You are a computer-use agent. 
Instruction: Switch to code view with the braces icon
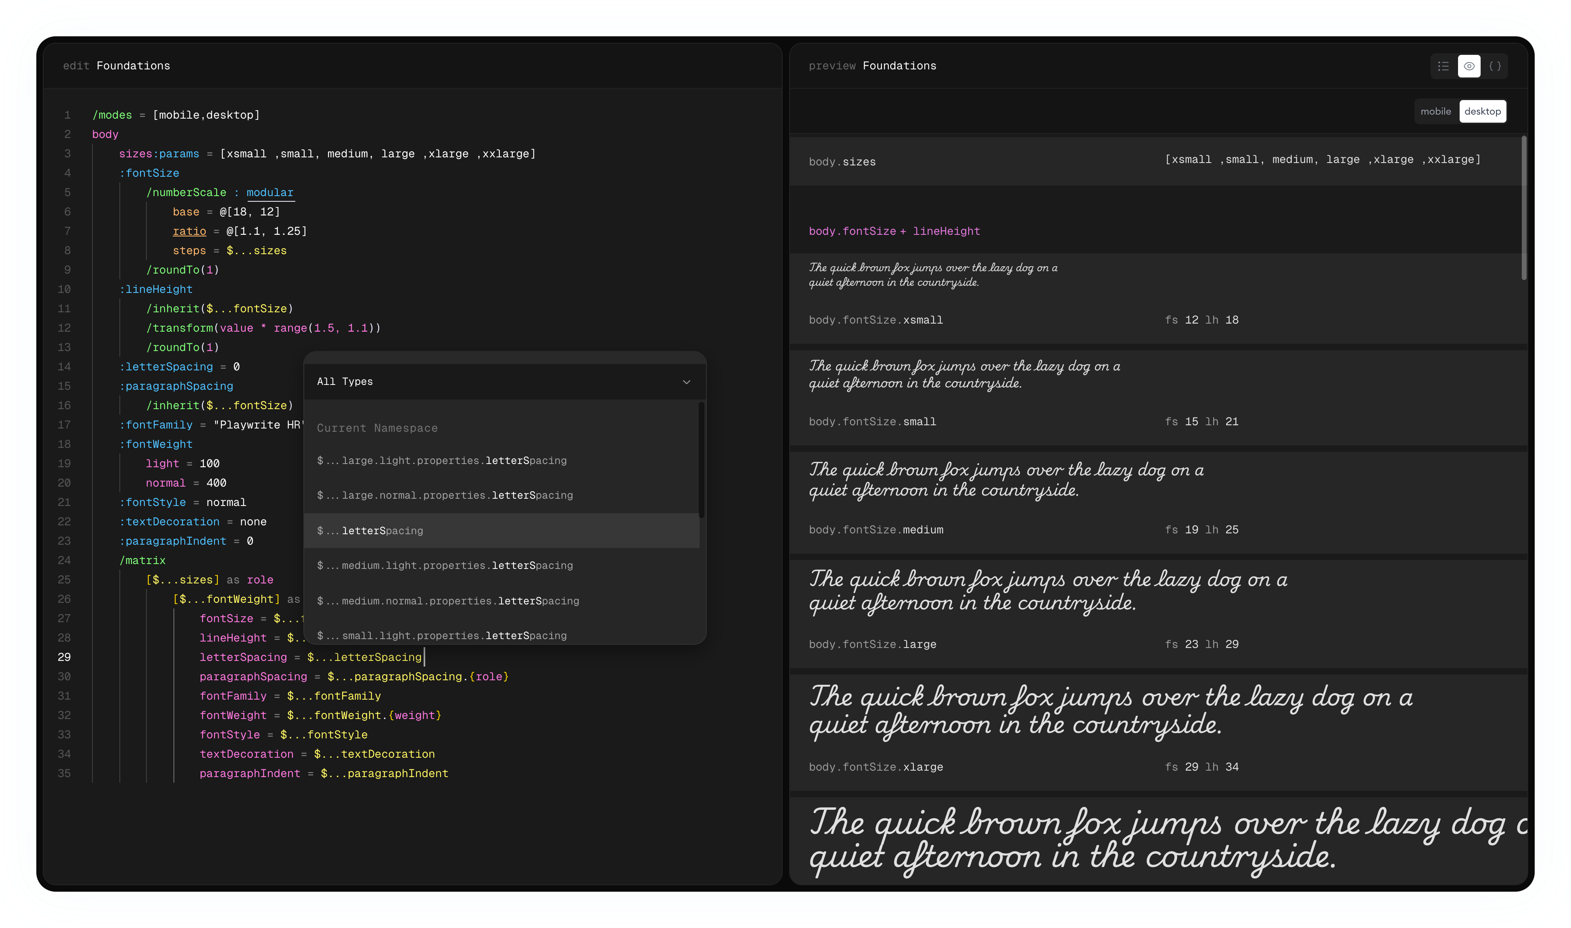1496,66
